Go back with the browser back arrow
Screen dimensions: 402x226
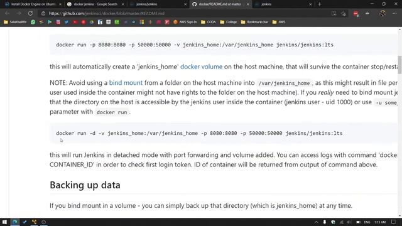(7, 13)
